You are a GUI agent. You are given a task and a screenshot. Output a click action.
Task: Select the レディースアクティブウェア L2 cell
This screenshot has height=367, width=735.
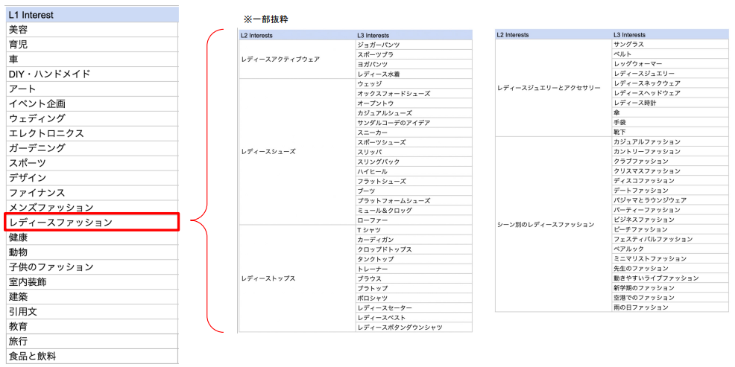tap(280, 59)
